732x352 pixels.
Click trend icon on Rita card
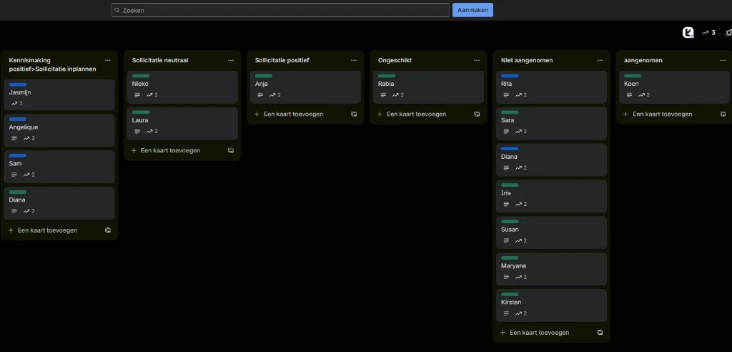[519, 95]
